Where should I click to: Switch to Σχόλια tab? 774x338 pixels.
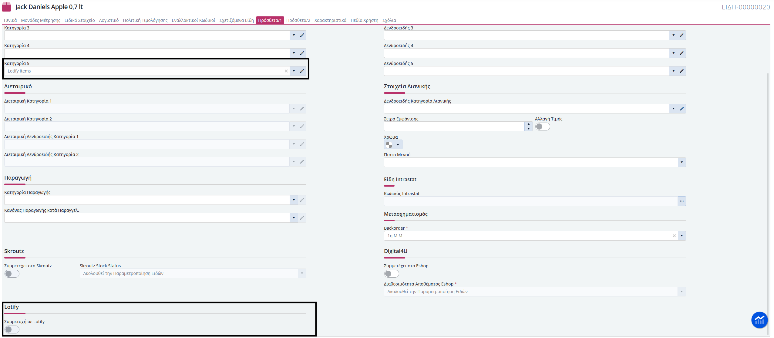pyautogui.click(x=389, y=20)
